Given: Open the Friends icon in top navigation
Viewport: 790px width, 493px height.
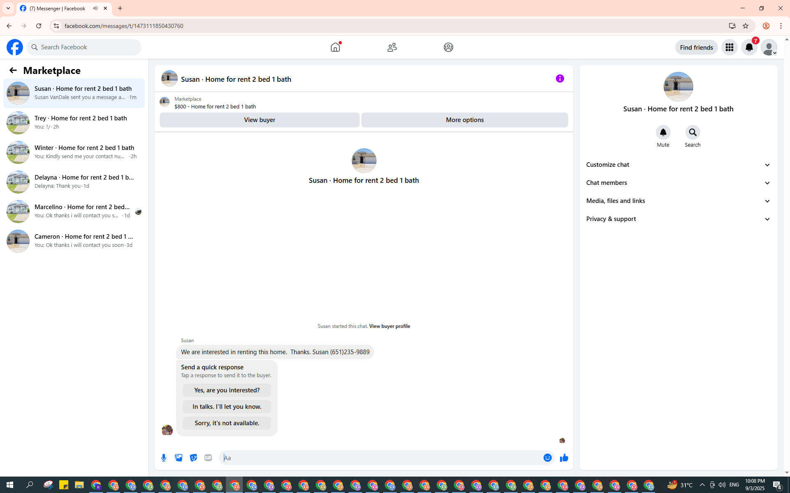Looking at the screenshot, I should pos(392,47).
